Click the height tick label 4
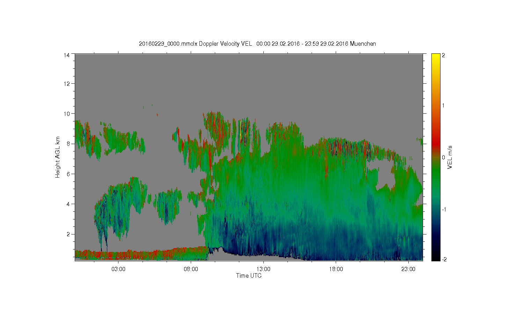The image size is (524, 314). click(68, 204)
